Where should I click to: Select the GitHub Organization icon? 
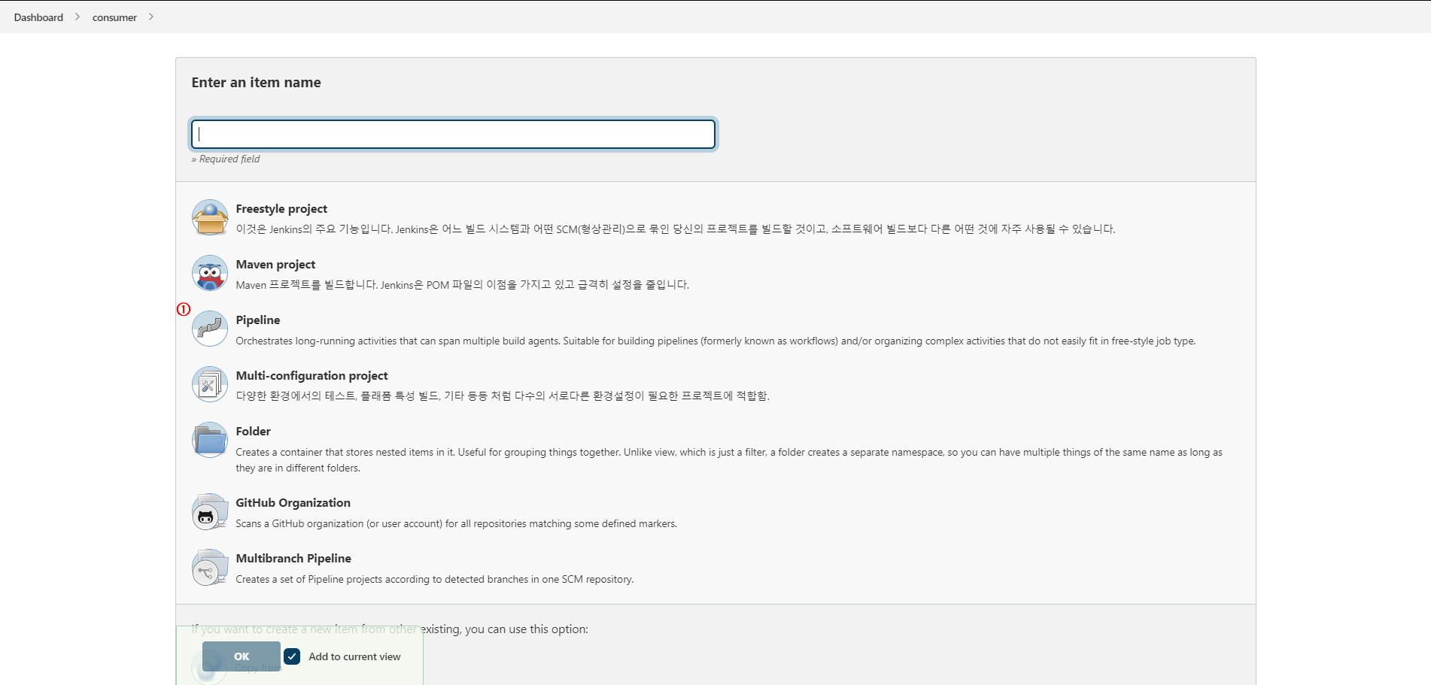[210, 511]
